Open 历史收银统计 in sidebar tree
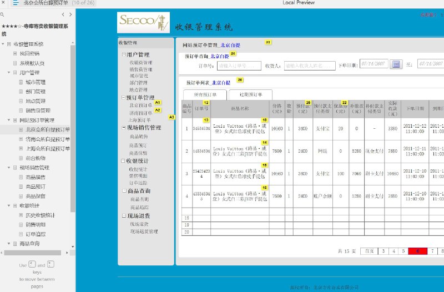Screen dimensions: 444x292 point(40,215)
